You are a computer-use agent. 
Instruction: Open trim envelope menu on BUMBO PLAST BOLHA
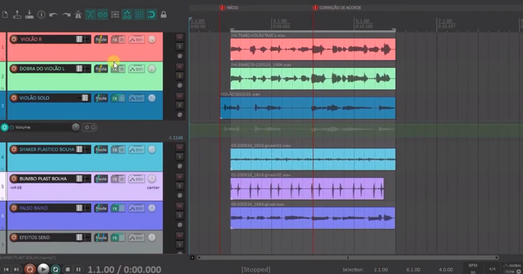(x=136, y=180)
